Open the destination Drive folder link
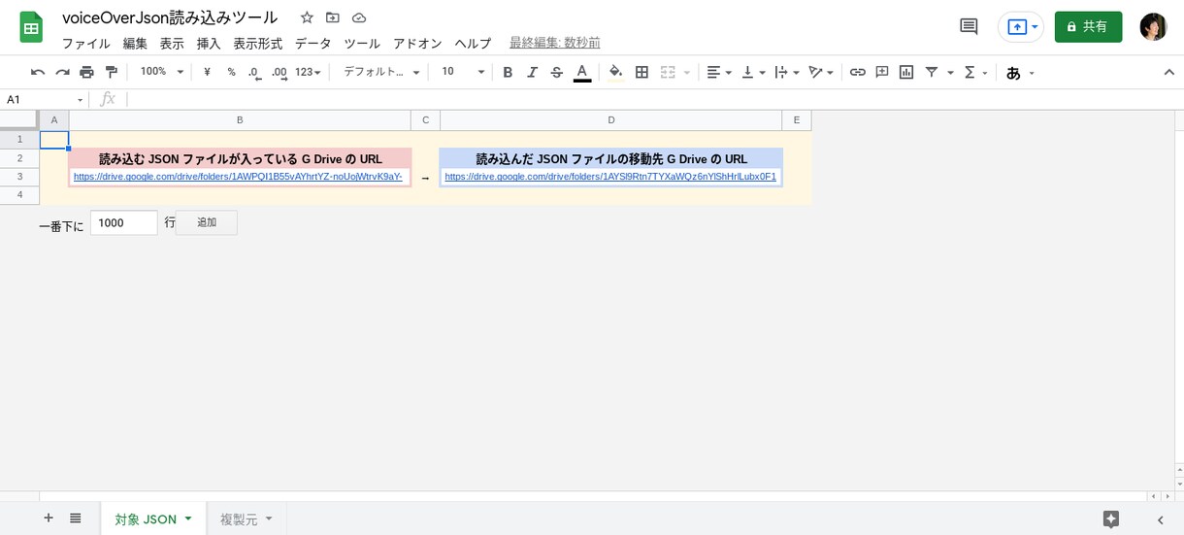This screenshot has width=1184, height=535. (610, 177)
